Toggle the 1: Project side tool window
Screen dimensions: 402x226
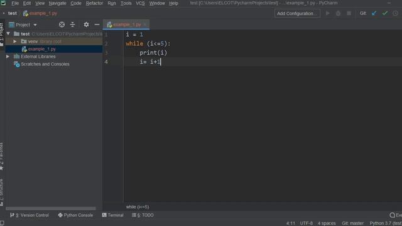2,34
